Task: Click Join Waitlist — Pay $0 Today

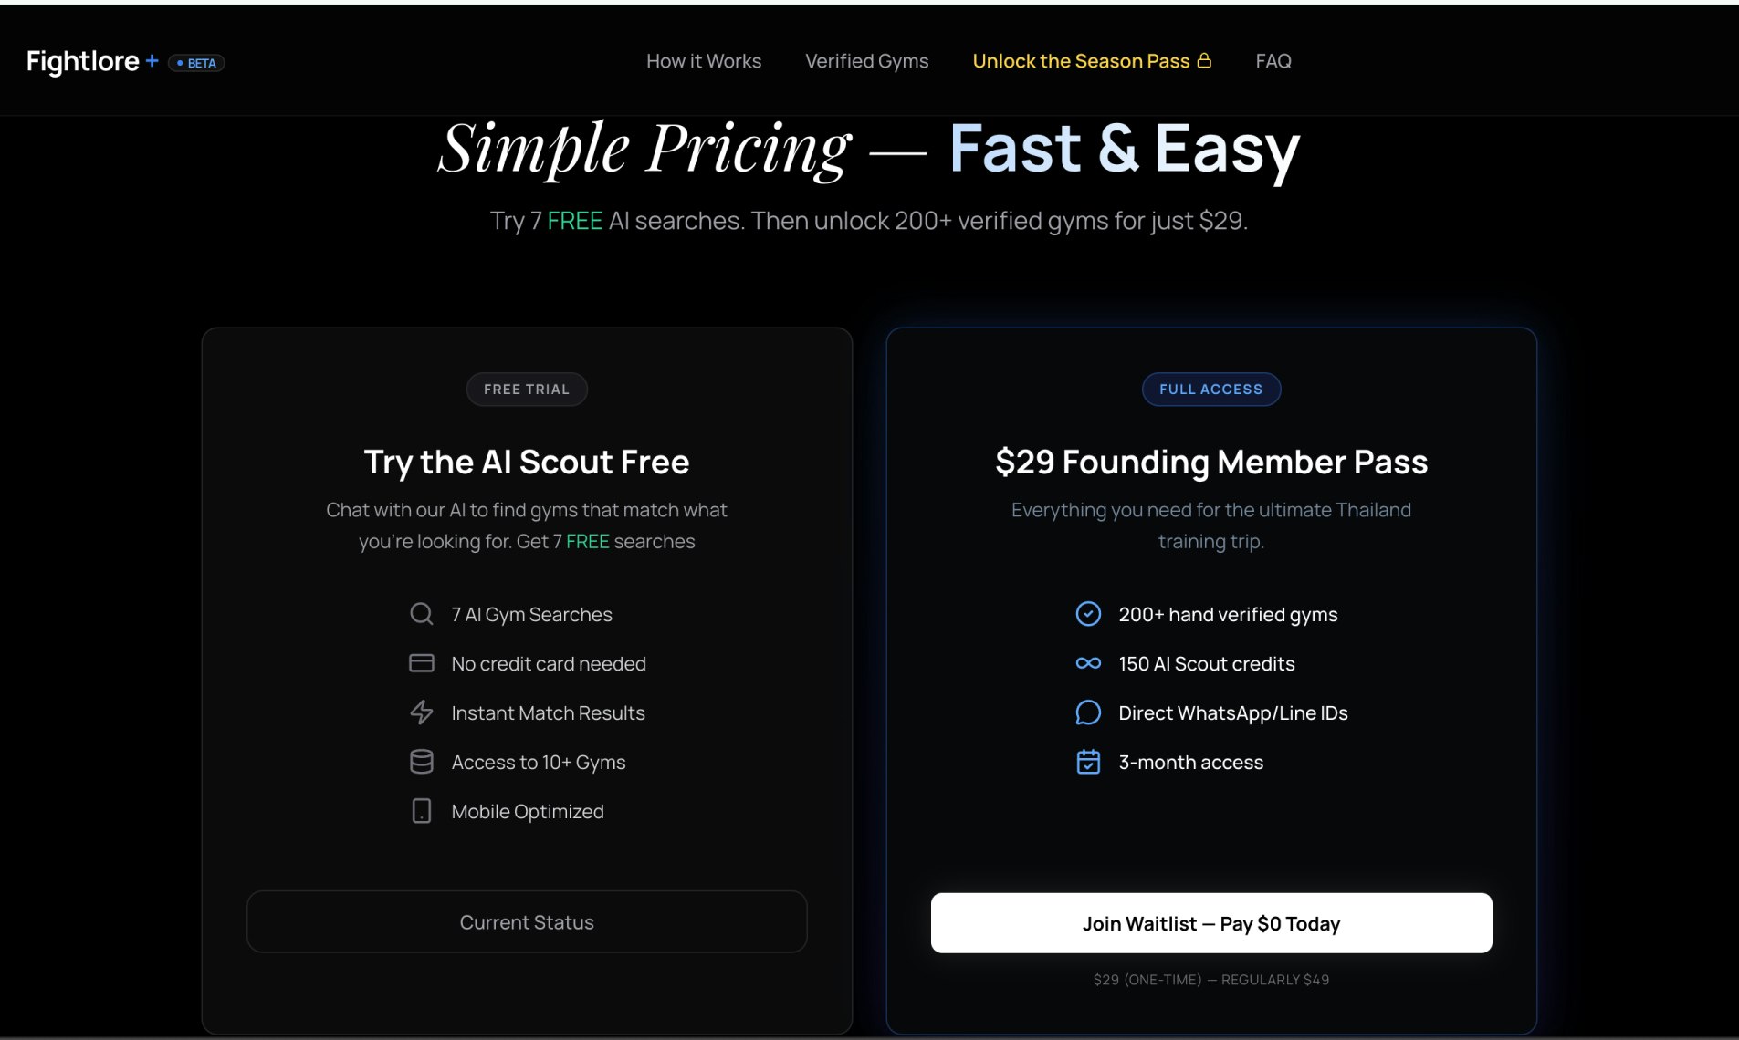Action: click(x=1210, y=922)
